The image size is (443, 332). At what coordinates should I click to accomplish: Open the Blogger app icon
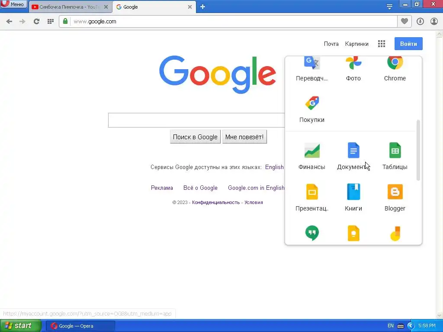(x=395, y=192)
